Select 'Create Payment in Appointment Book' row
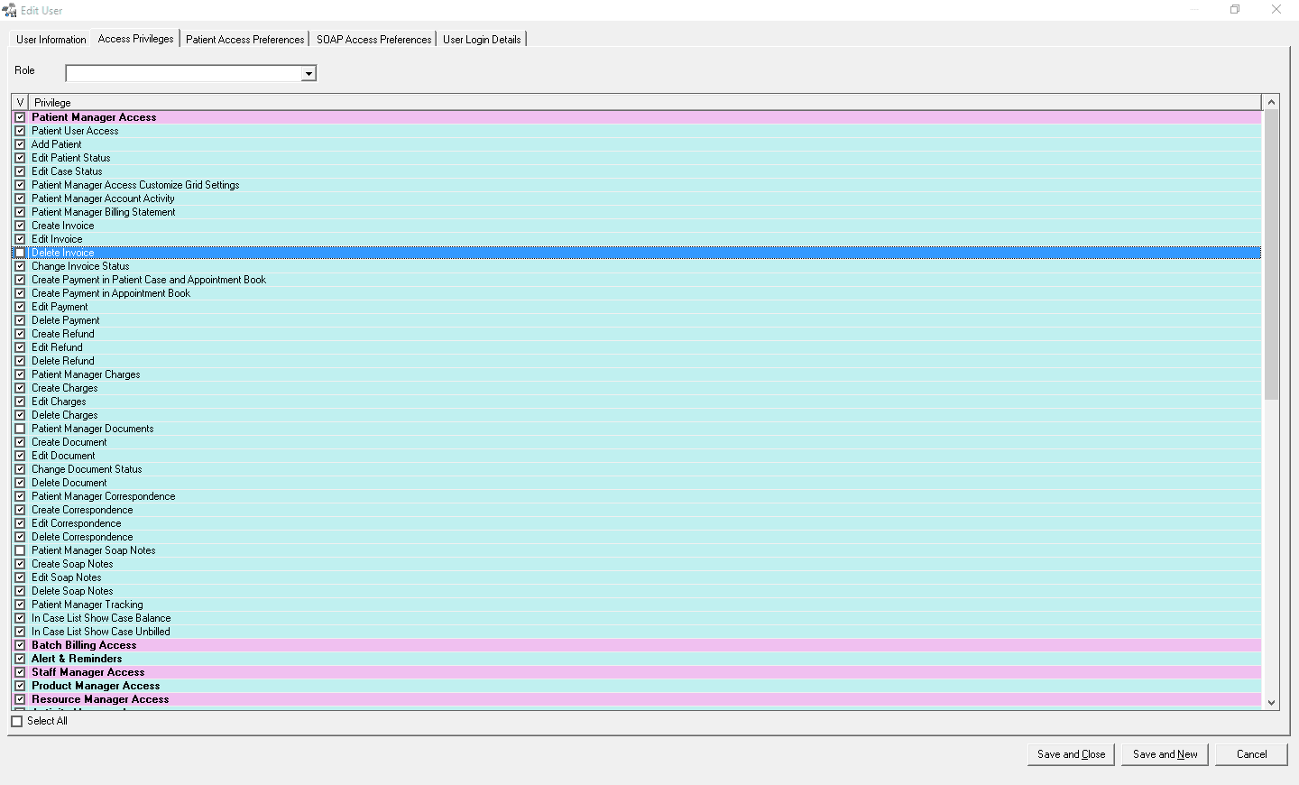The width and height of the screenshot is (1299, 785). (636, 293)
